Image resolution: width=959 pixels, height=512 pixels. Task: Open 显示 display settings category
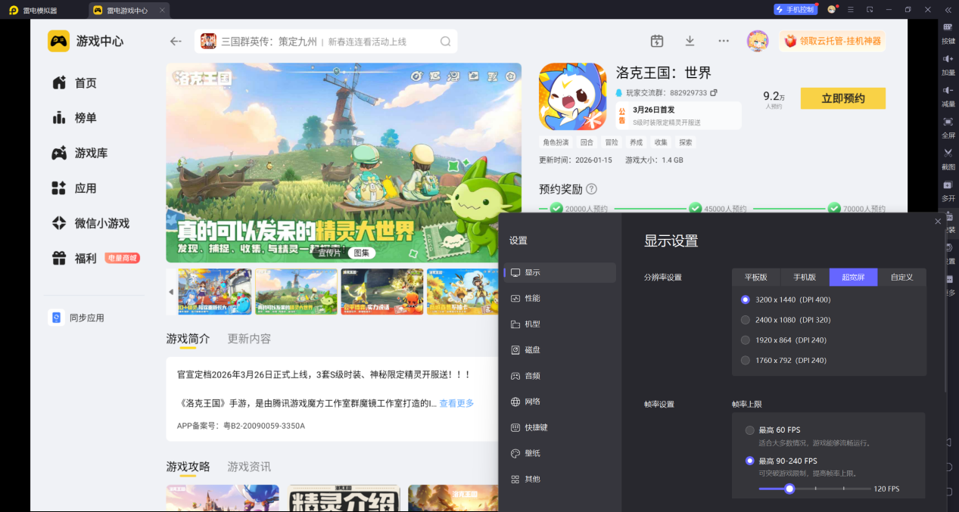(x=560, y=272)
